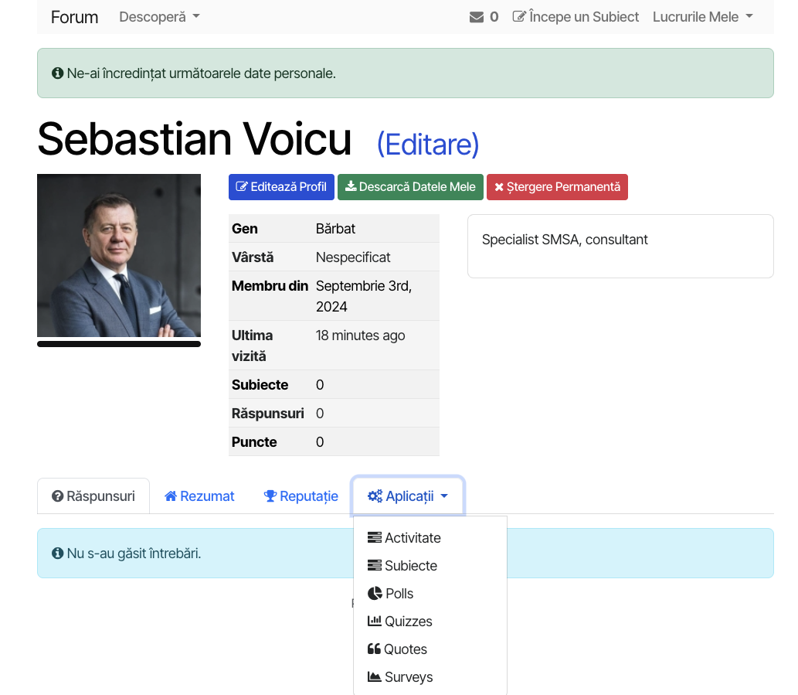Click the gears icon on Aplicații tab
The image size is (798, 695).
click(375, 496)
